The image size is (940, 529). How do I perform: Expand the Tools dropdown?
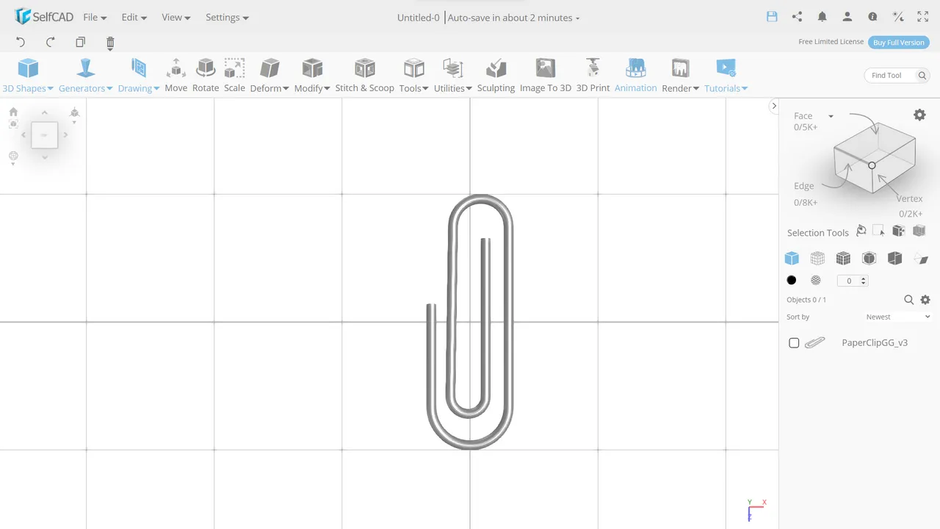point(414,76)
